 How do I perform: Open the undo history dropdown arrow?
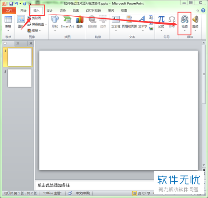click(x=20, y=4)
